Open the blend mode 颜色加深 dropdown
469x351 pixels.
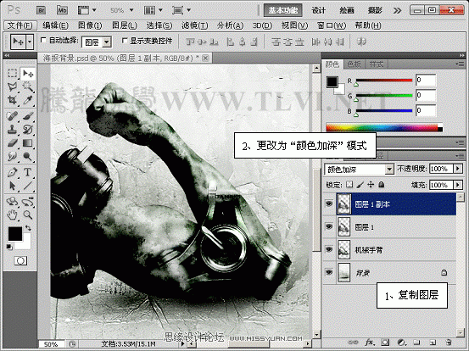point(359,170)
